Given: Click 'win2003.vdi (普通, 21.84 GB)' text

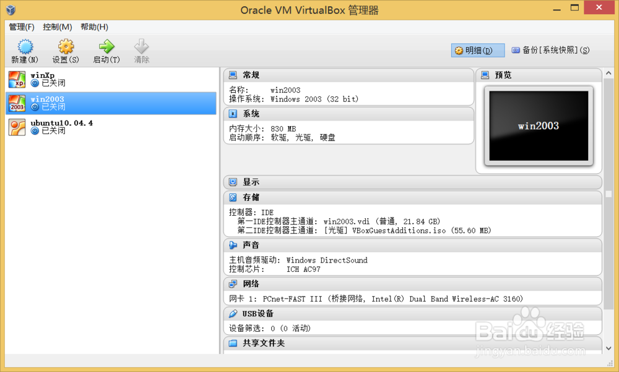Looking at the screenshot, I should pos(382,221).
